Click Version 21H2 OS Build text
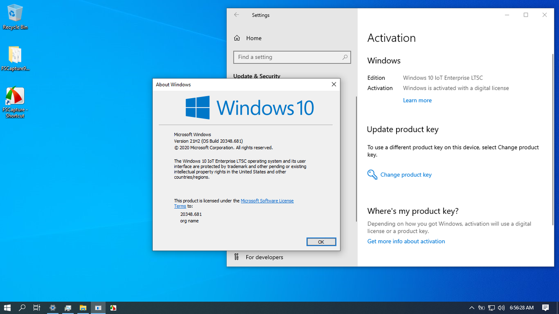The height and width of the screenshot is (314, 559). click(208, 141)
